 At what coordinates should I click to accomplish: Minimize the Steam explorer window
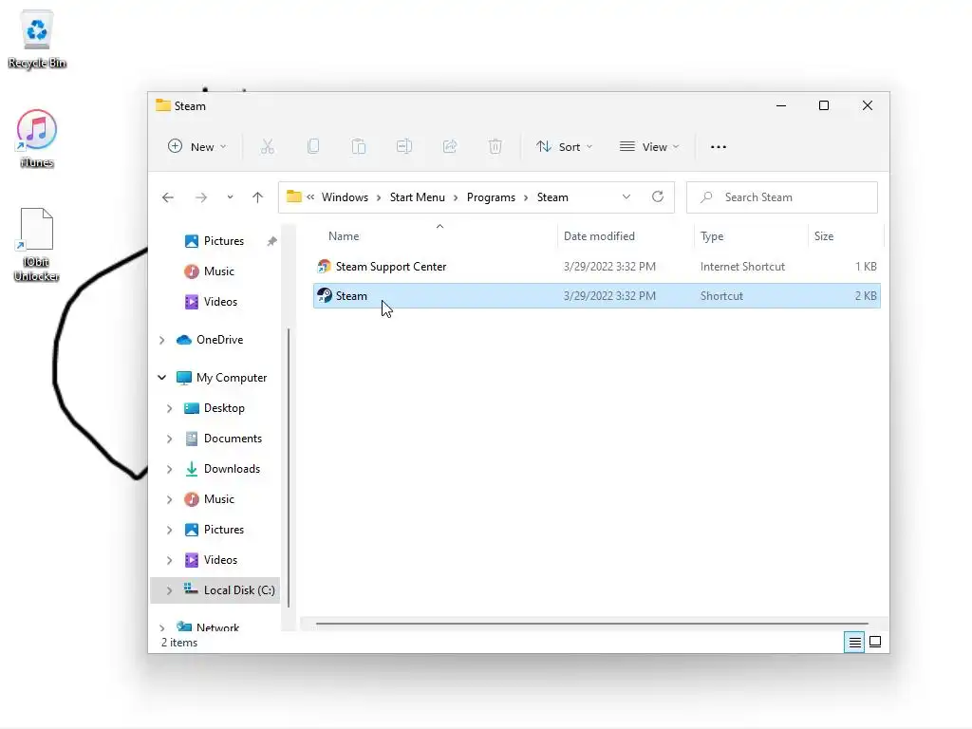point(781,106)
